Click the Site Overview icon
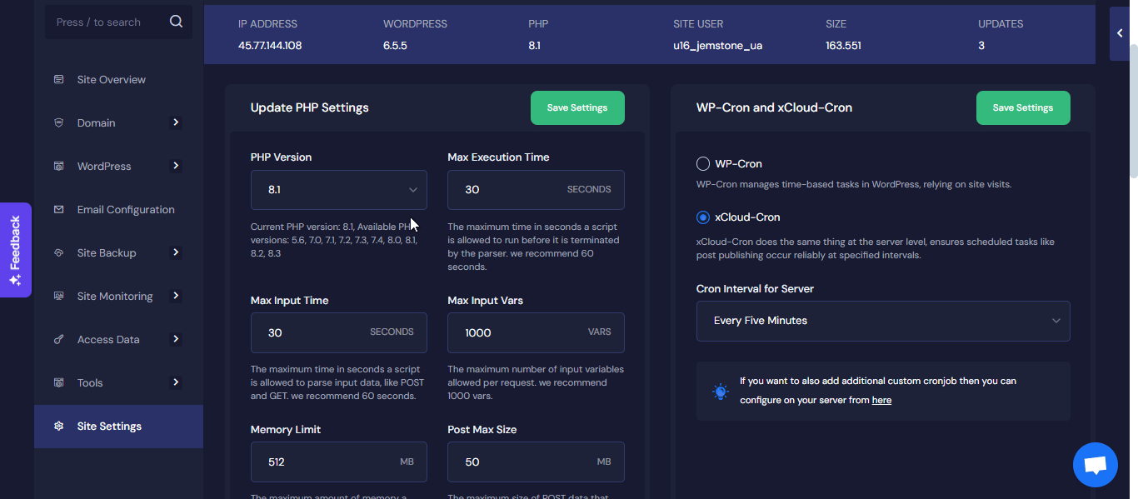 pos(57,78)
